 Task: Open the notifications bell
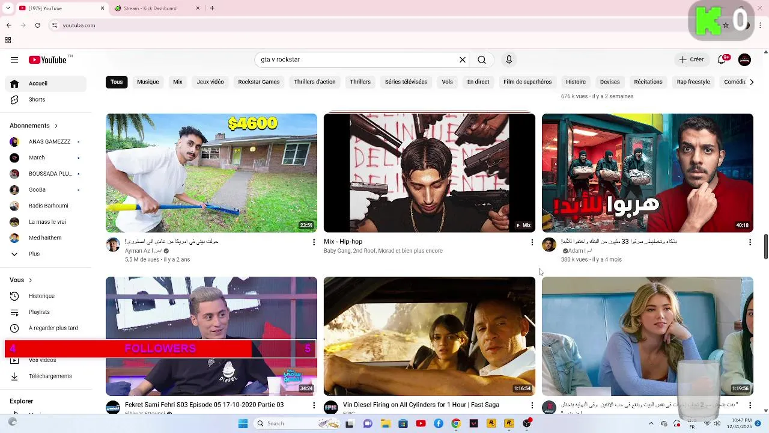click(723, 60)
